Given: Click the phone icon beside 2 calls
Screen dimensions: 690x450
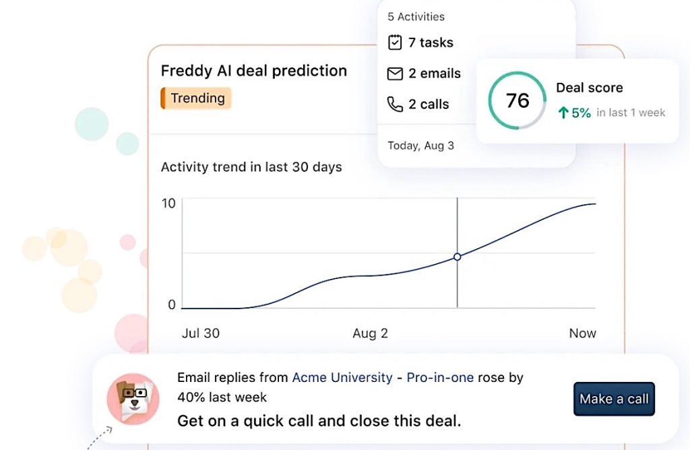Looking at the screenshot, I should (396, 104).
